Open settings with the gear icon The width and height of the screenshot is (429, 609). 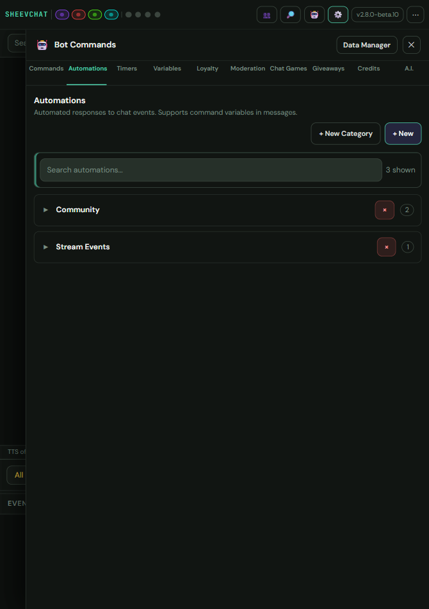pos(338,15)
